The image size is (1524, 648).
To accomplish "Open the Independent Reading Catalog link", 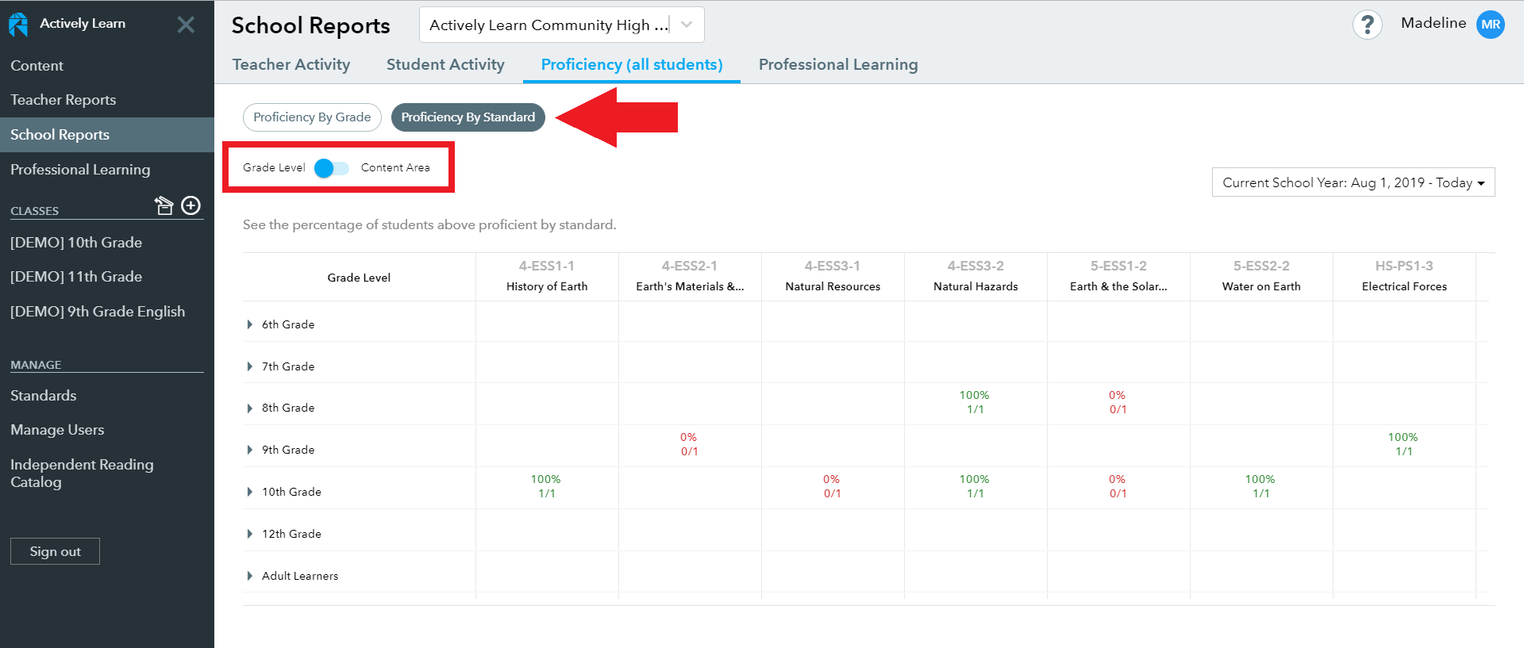I will click(82, 474).
